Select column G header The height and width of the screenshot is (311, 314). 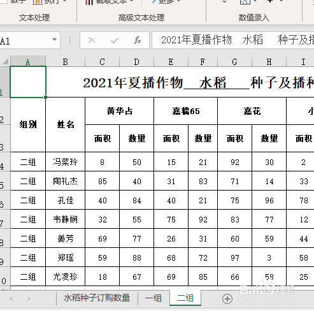pyautogui.click(x=234, y=62)
